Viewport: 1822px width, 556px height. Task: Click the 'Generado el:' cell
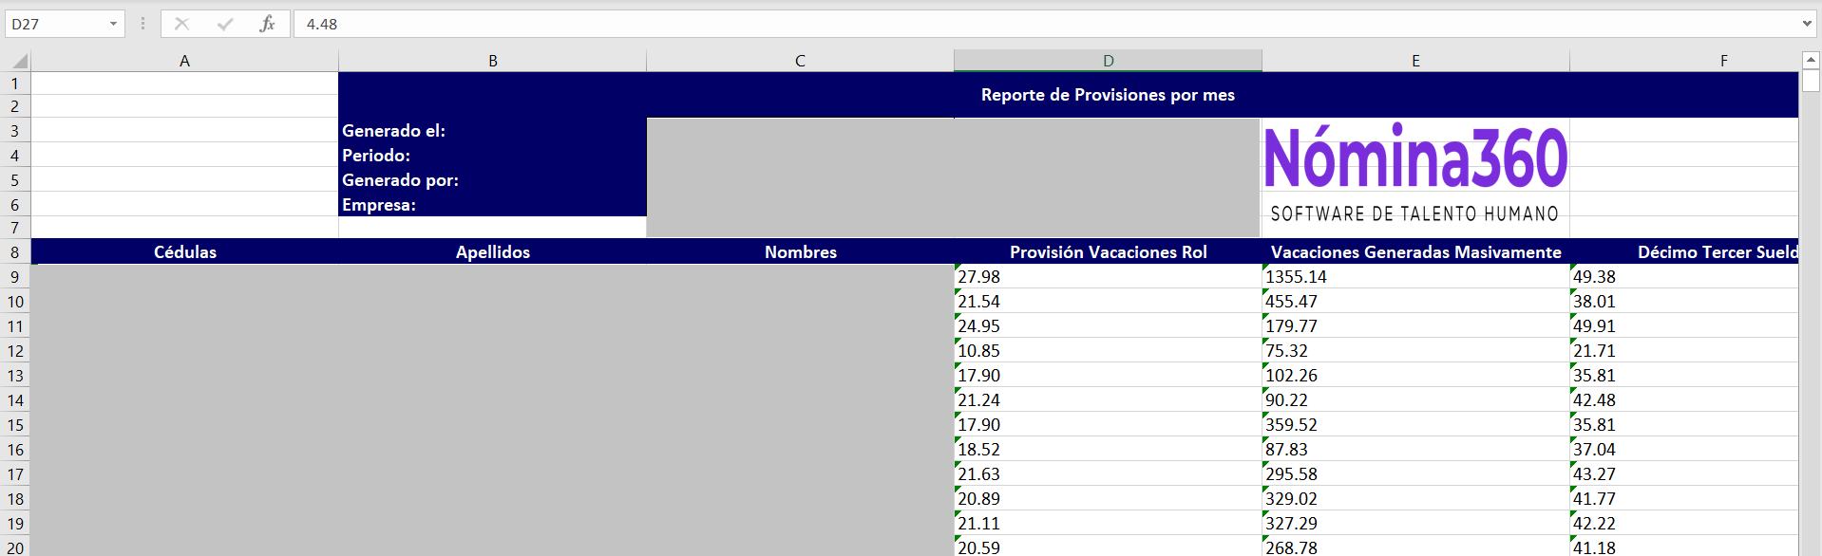[492, 131]
